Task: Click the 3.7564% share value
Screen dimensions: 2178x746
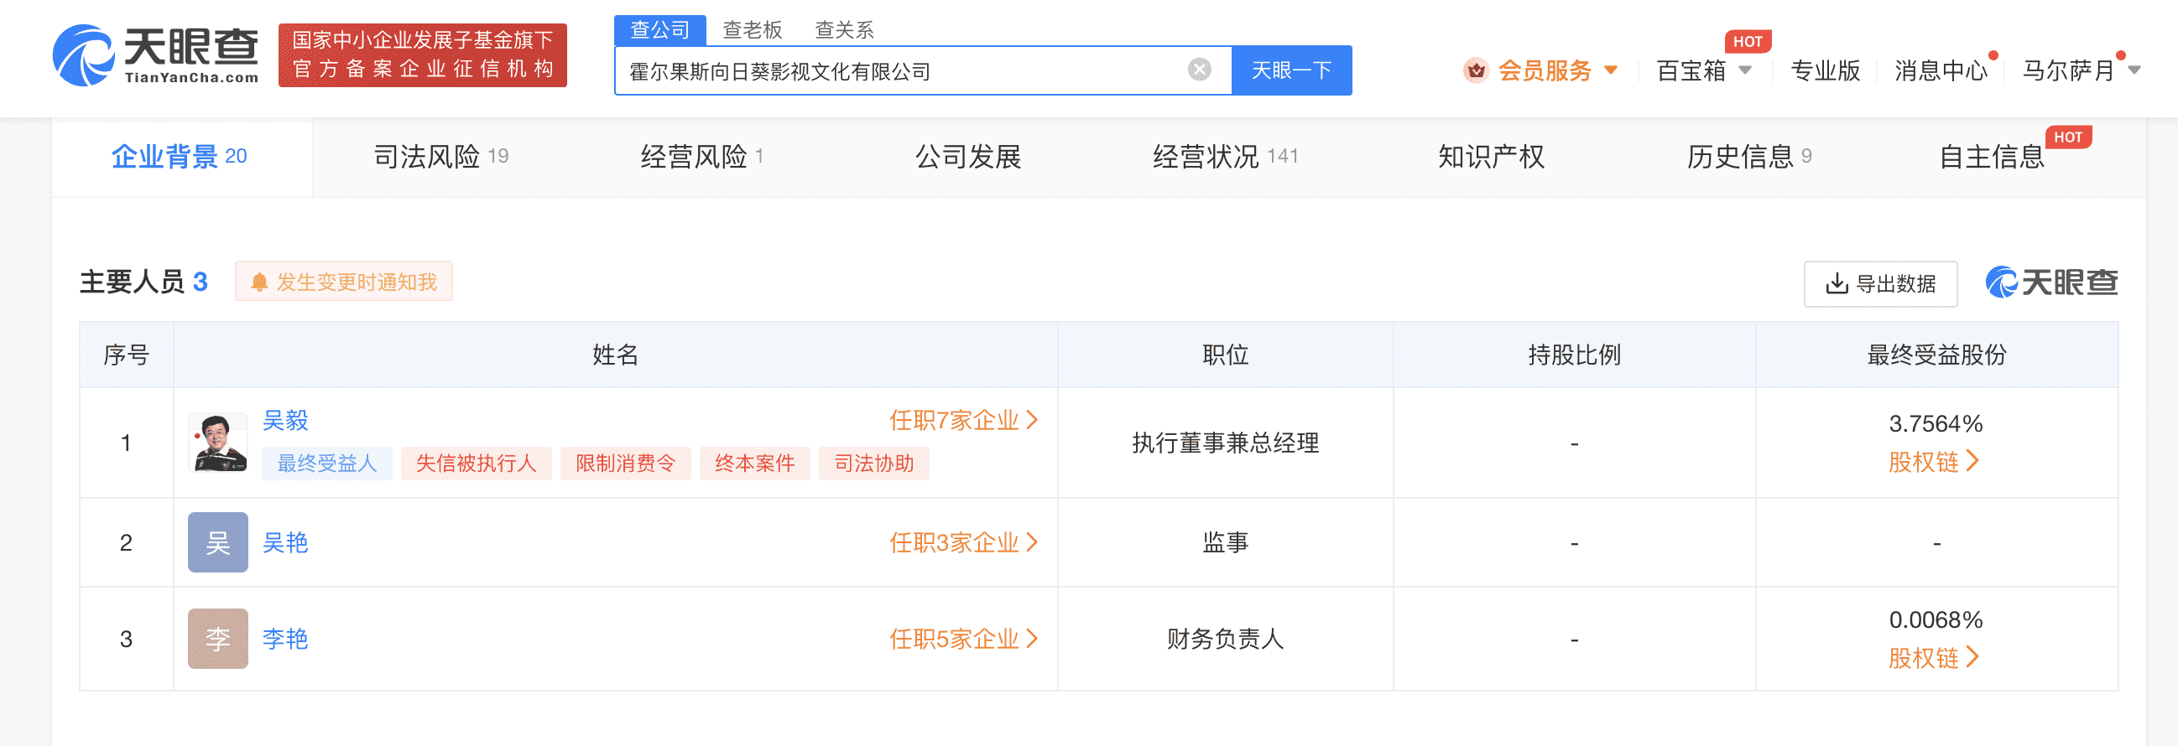Action: click(1936, 423)
